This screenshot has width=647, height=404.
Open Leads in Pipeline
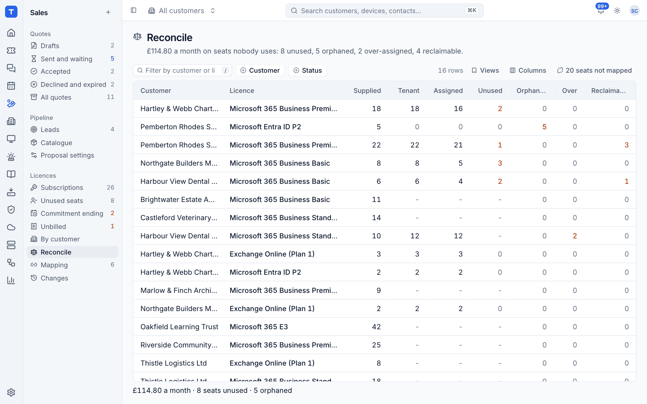(x=72, y=130)
